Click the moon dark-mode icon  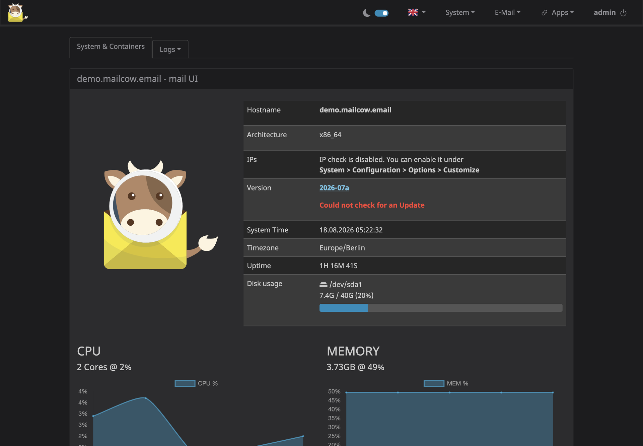tap(367, 13)
